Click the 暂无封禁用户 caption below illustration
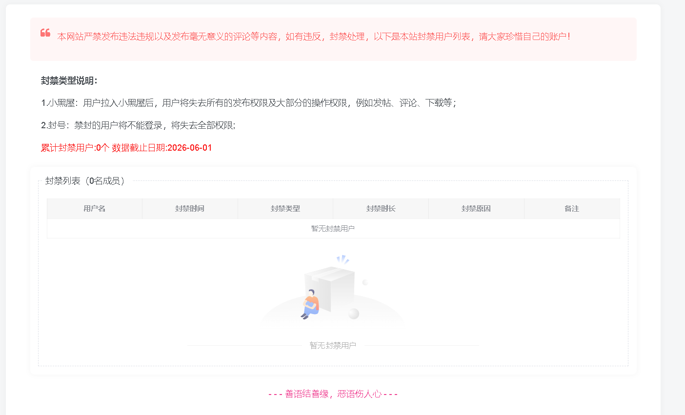Screen dimensions: 685x415 [x=333, y=345]
